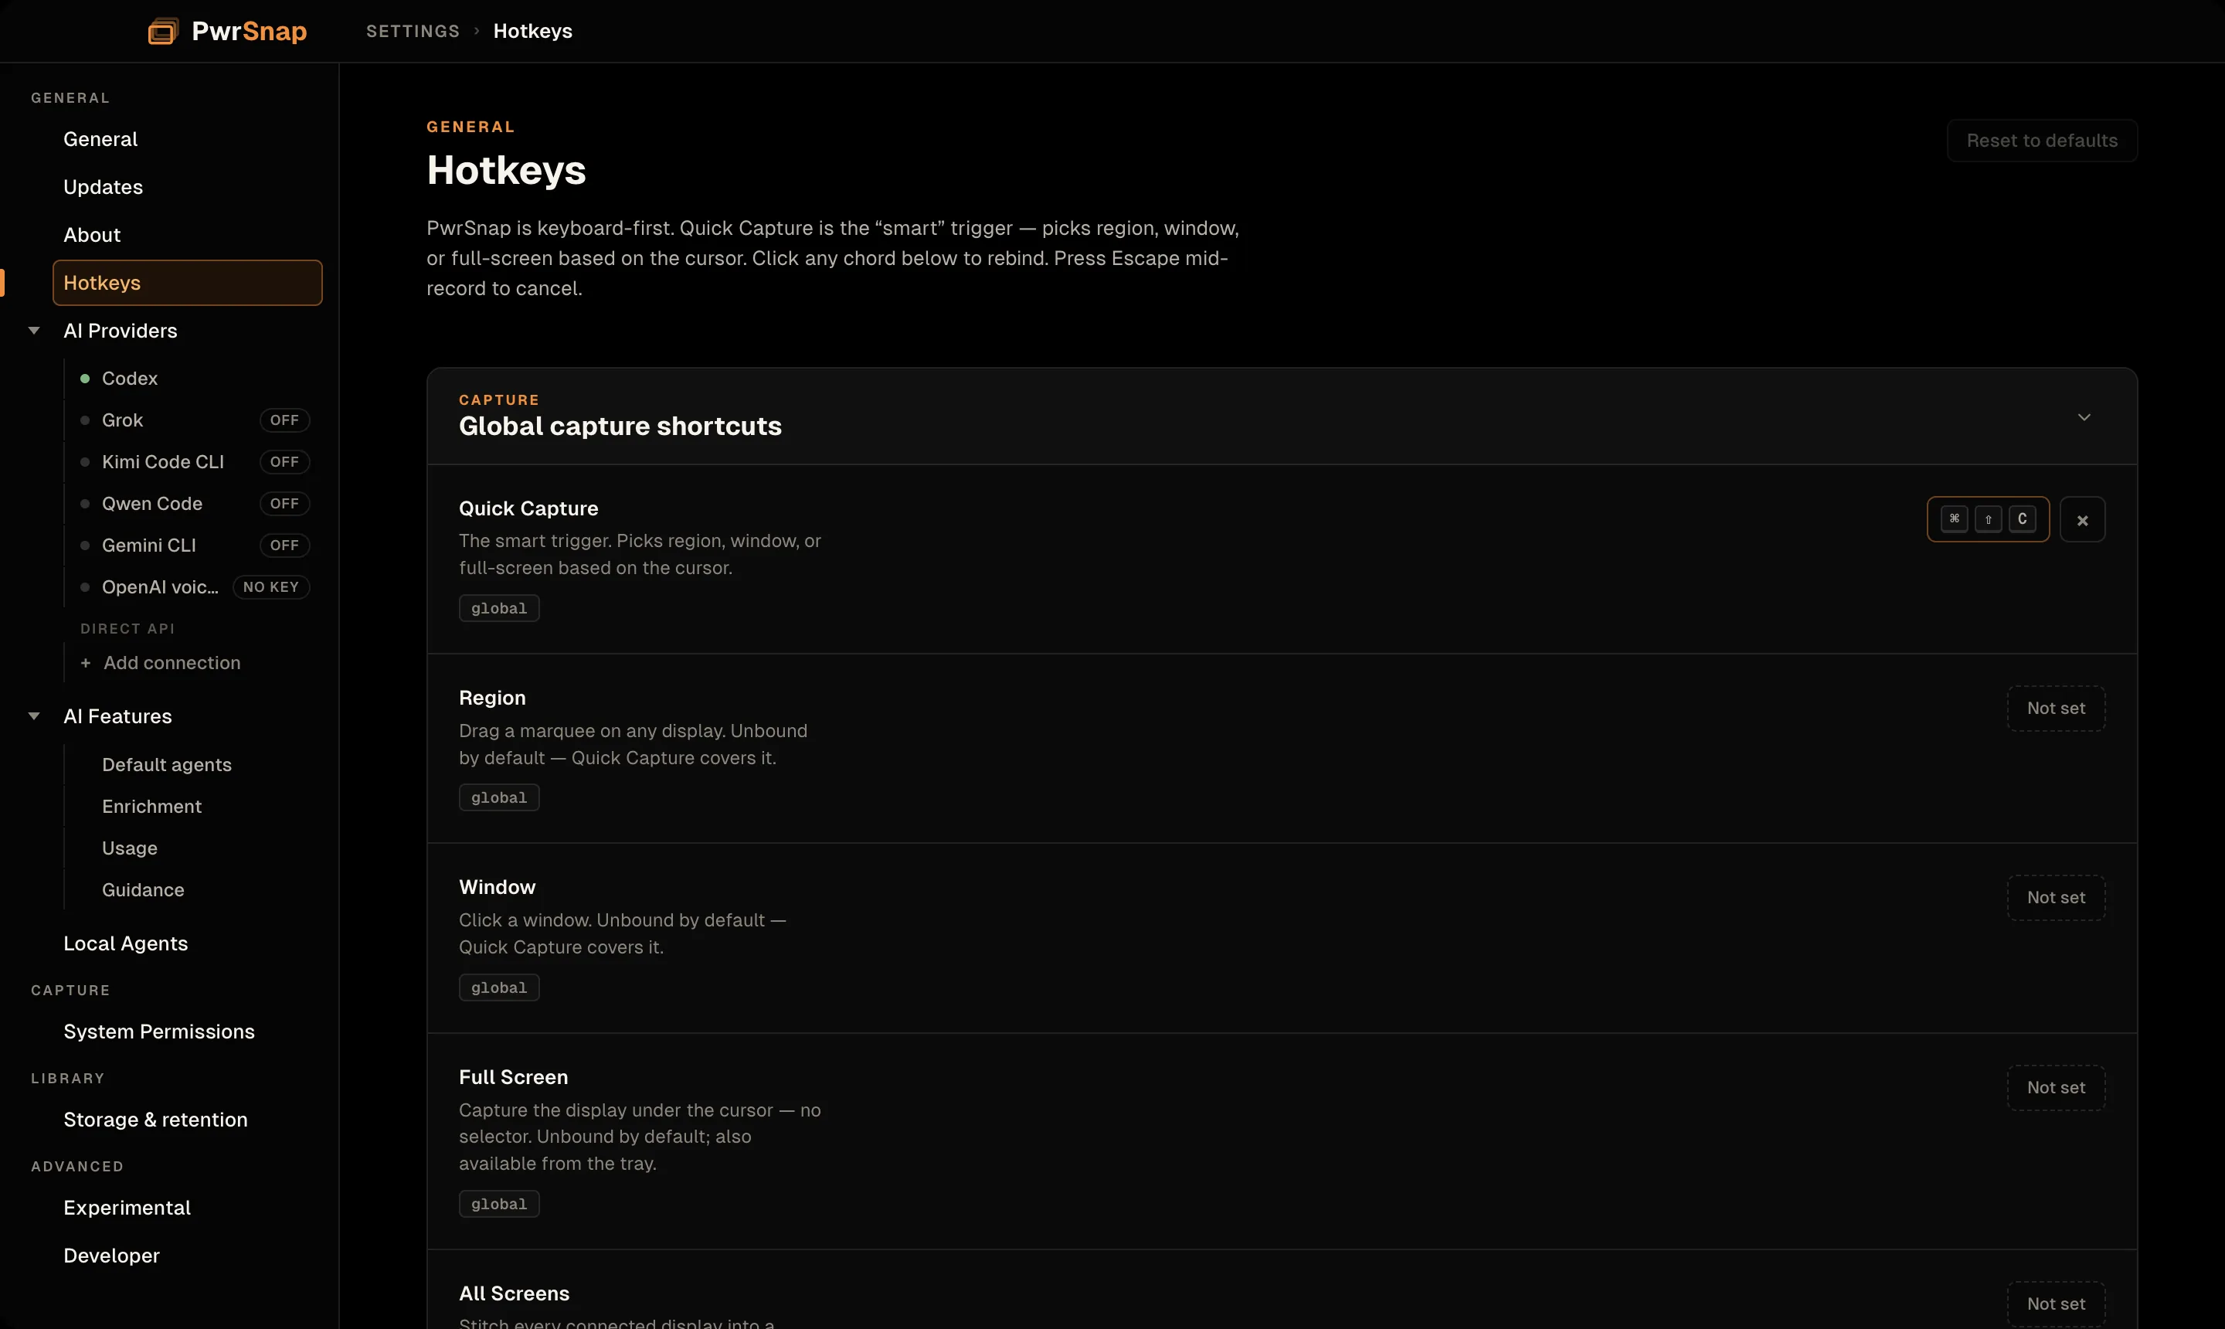Clear the Quick Capture hotkey with X
2225x1329 pixels.
[2082, 519]
